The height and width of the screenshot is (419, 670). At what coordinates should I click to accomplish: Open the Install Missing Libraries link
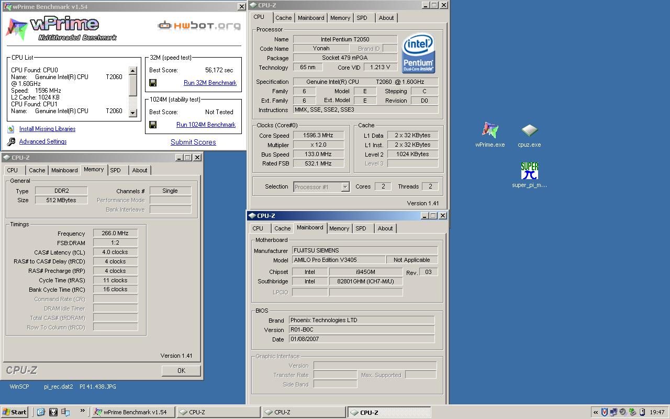[47, 129]
